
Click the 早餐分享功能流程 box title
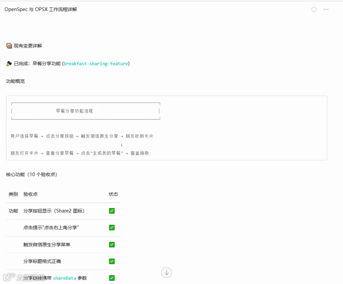point(74,111)
